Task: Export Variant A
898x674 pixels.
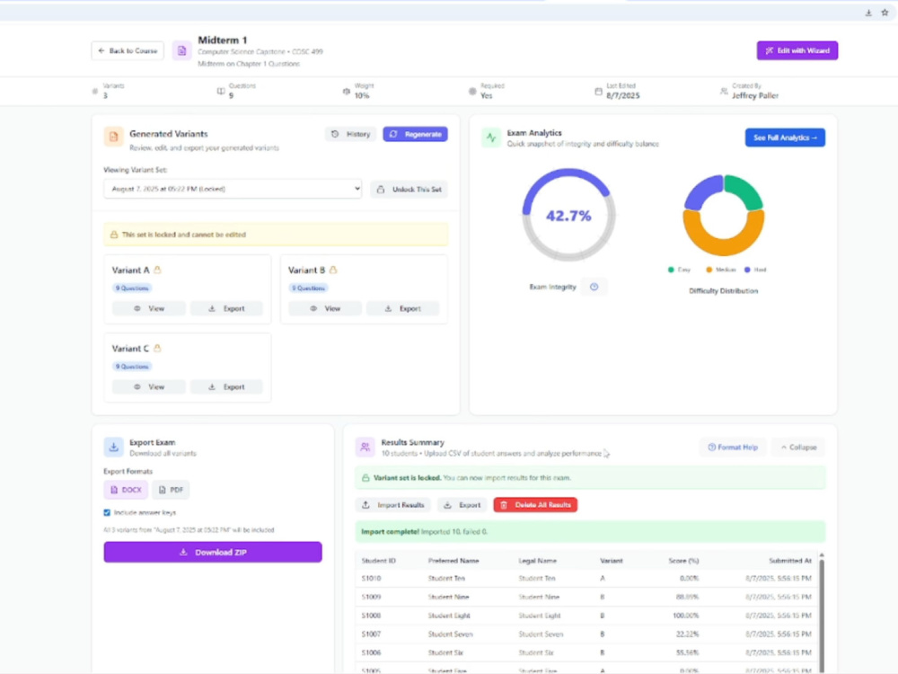Action: (227, 308)
